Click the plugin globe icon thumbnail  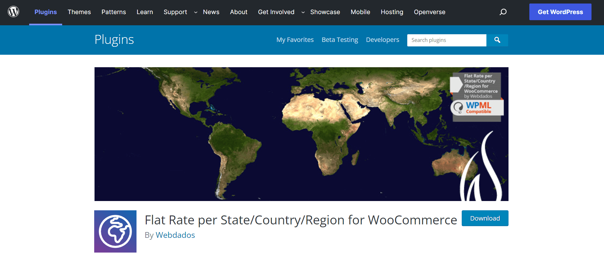[115, 231]
